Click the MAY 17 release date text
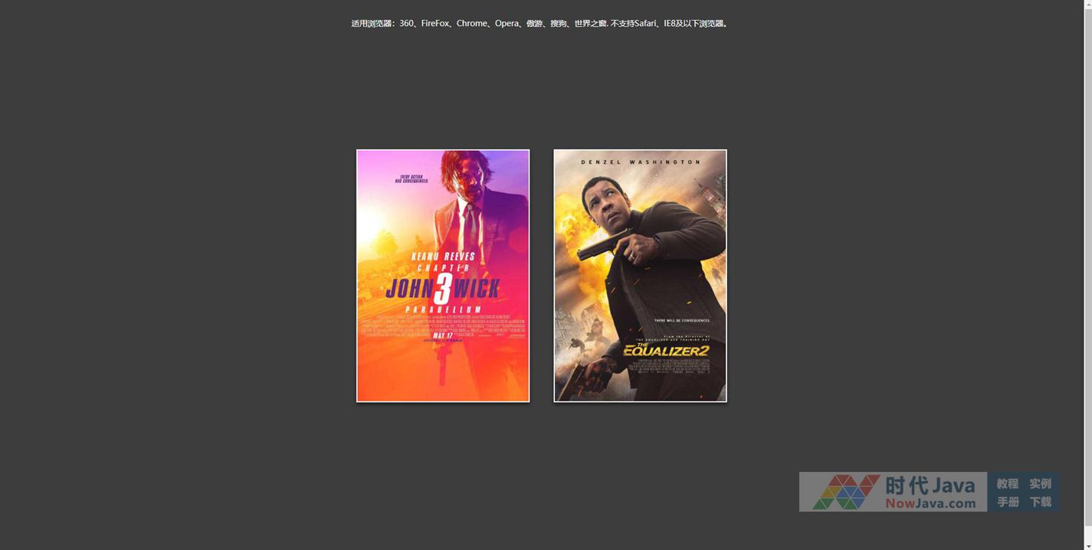This screenshot has height=550, width=1092. [x=443, y=336]
